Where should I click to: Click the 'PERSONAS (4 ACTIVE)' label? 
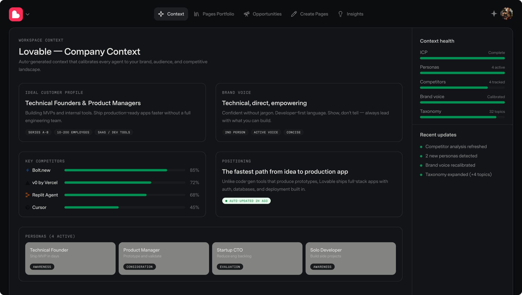click(50, 236)
